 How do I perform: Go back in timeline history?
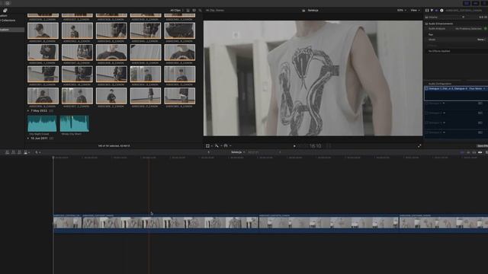[208, 152]
